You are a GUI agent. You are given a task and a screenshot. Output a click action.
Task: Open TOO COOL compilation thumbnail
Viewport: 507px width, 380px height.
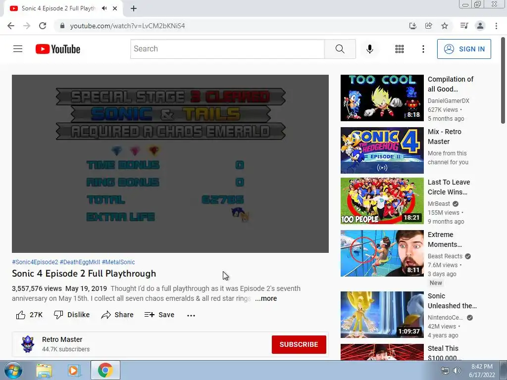(382, 98)
